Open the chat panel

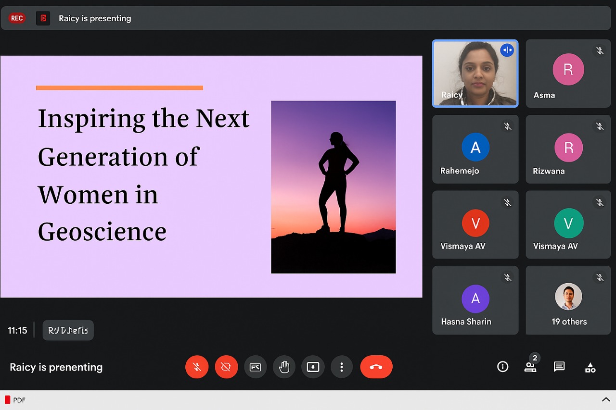pyautogui.click(x=559, y=367)
